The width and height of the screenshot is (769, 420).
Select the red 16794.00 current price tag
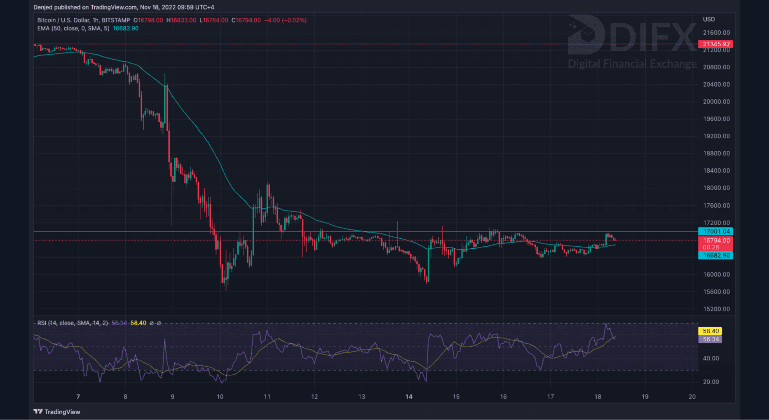point(716,241)
